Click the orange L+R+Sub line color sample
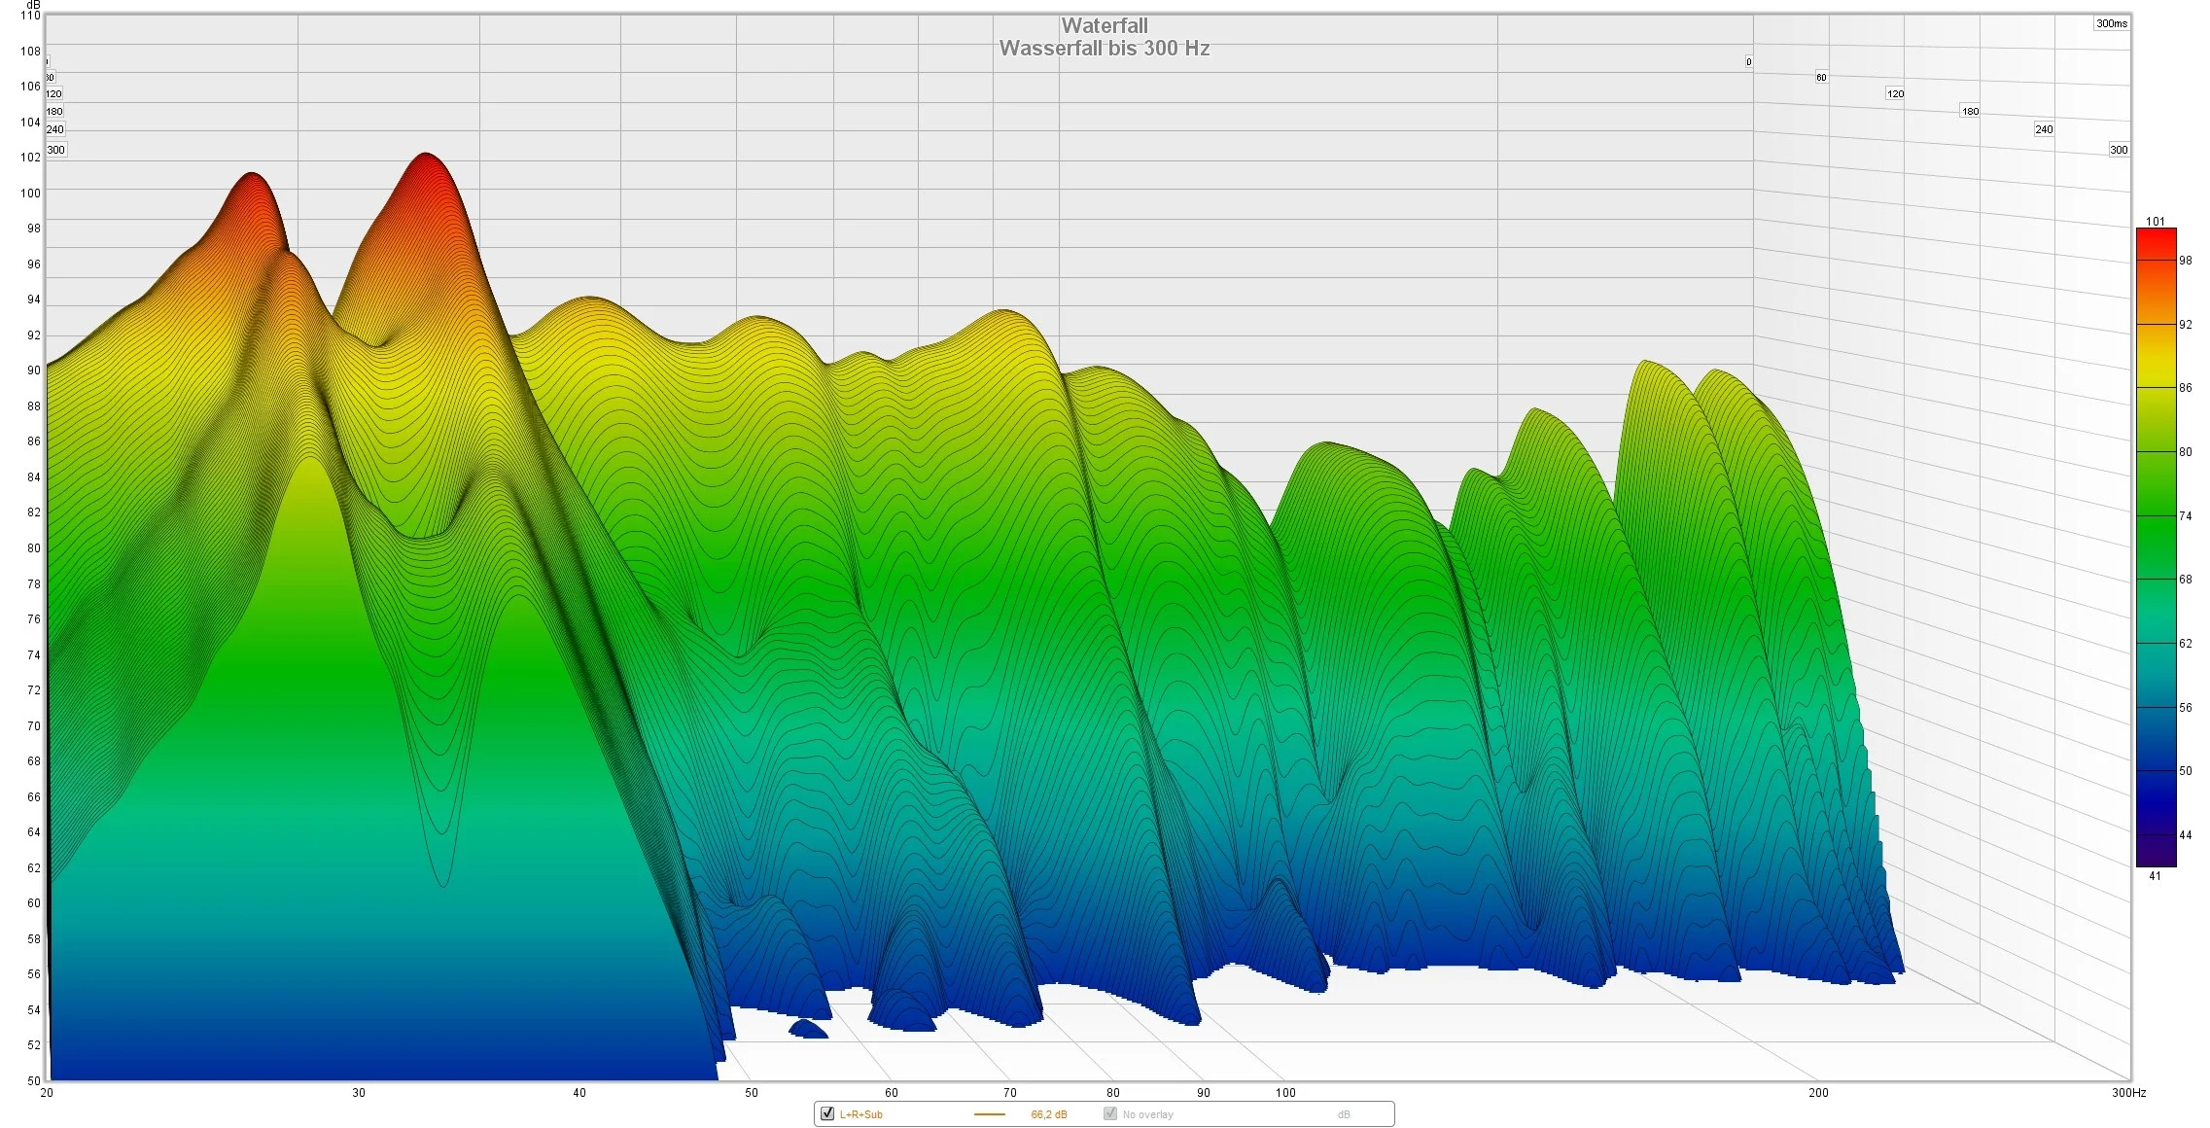The image size is (2210, 1128). [989, 1114]
